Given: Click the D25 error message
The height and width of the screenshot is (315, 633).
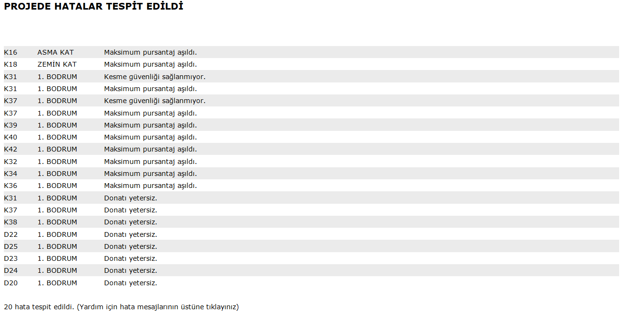Looking at the screenshot, I should [x=130, y=246].
